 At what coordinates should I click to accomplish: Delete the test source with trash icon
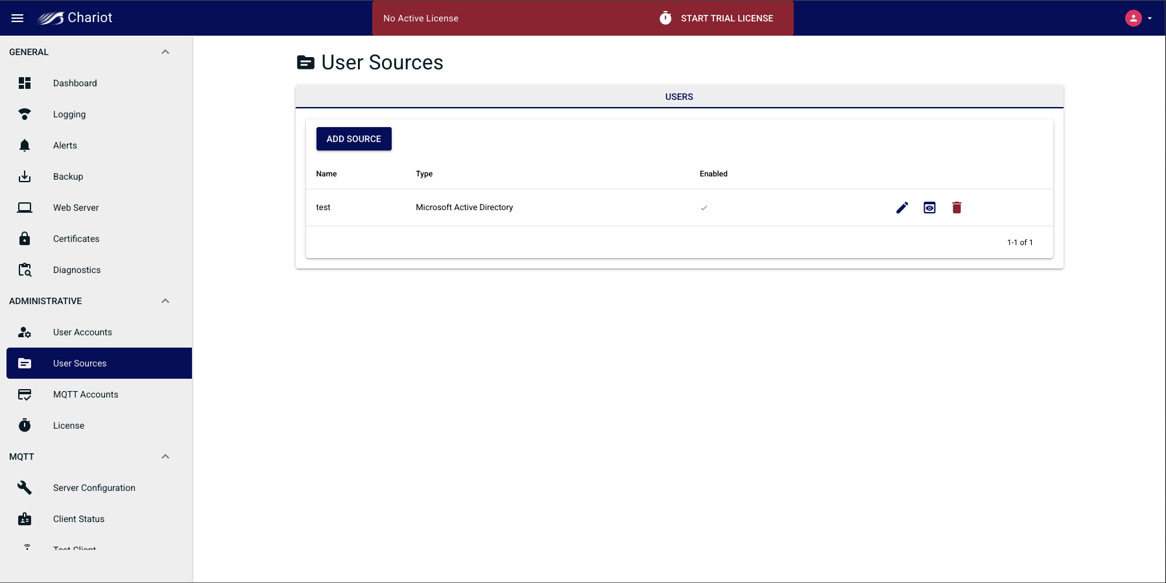pyautogui.click(x=957, y=208)
